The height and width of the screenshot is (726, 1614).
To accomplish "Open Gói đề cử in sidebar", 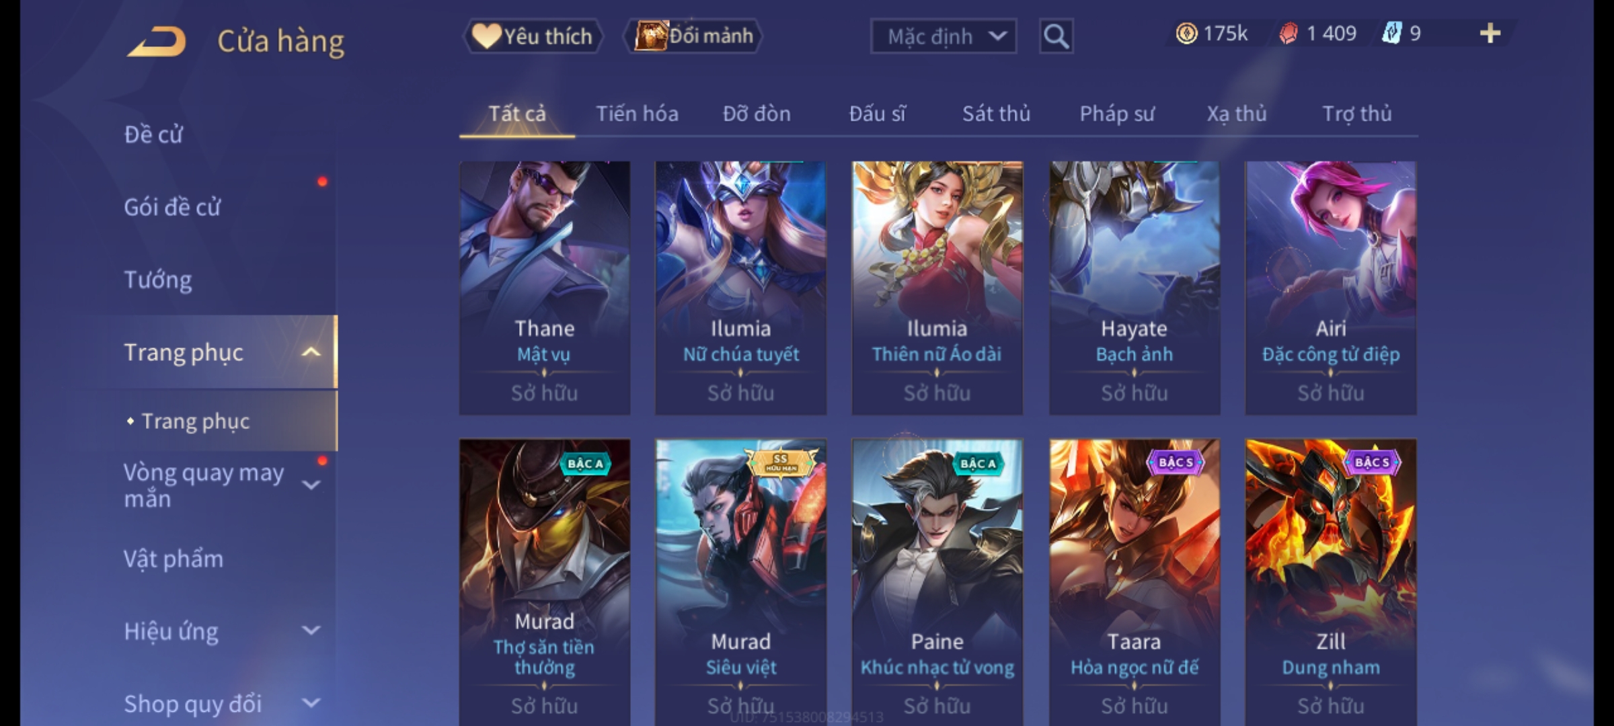I will pos(172,207).
